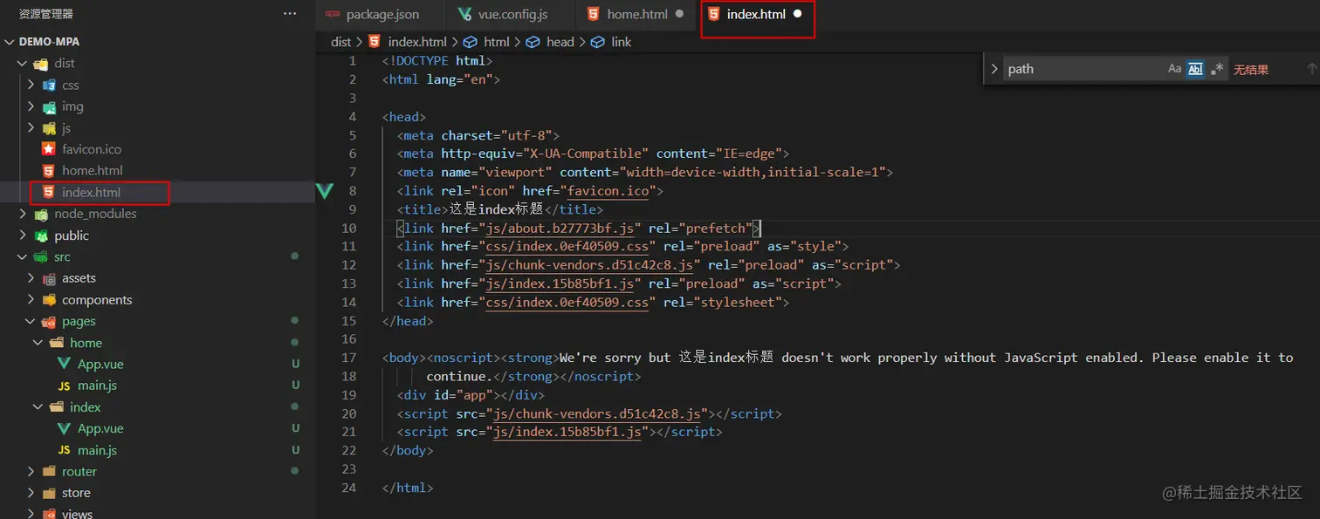1320x519 pixels.
Task: Expand replace field in find widget
Action: pos(994,69)
